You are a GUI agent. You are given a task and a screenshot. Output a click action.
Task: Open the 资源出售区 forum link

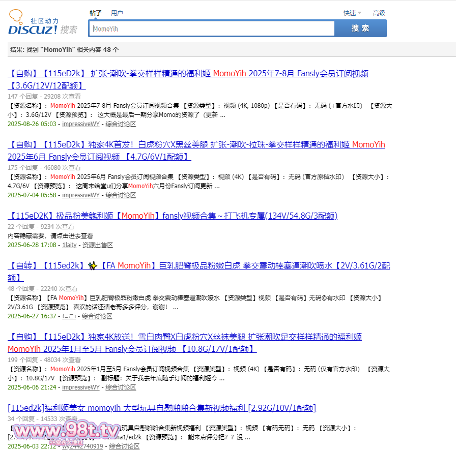pyautogui.click(x=98, y=245)
